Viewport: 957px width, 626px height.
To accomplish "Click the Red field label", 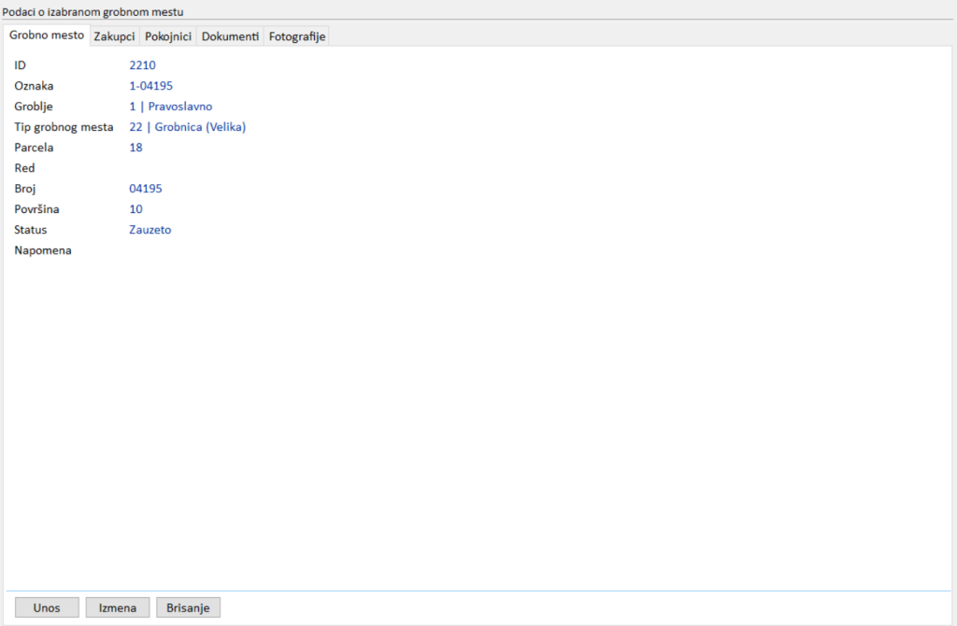I will coord(24,168).
